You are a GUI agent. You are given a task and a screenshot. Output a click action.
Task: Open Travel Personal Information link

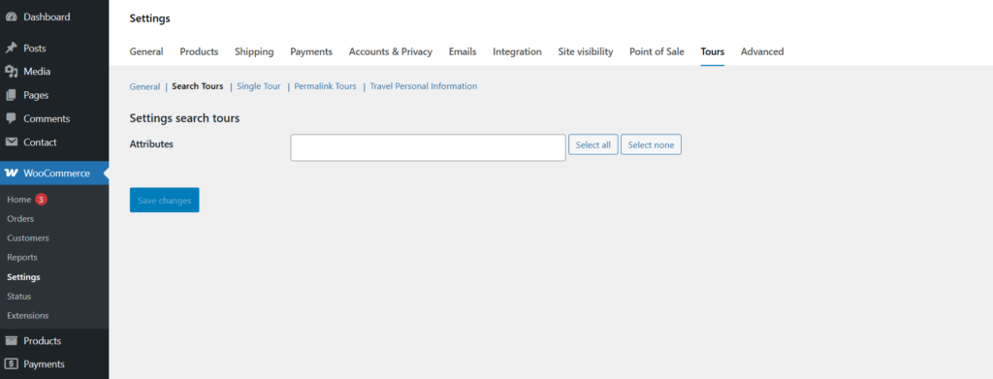pos(424,86)
